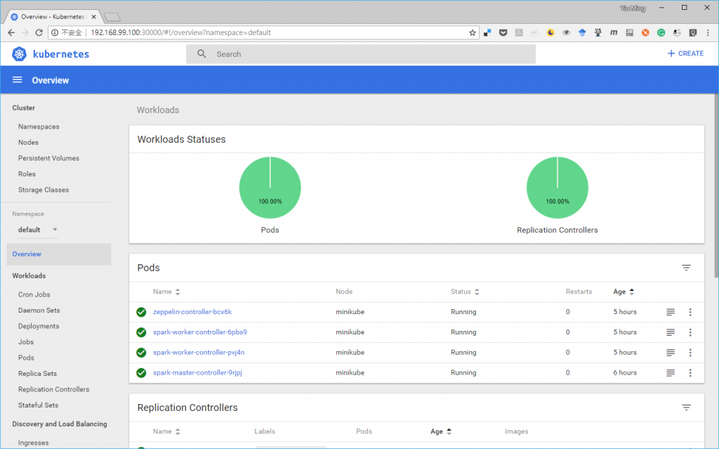Open the Cluster sidebar heading

point(23,108)
